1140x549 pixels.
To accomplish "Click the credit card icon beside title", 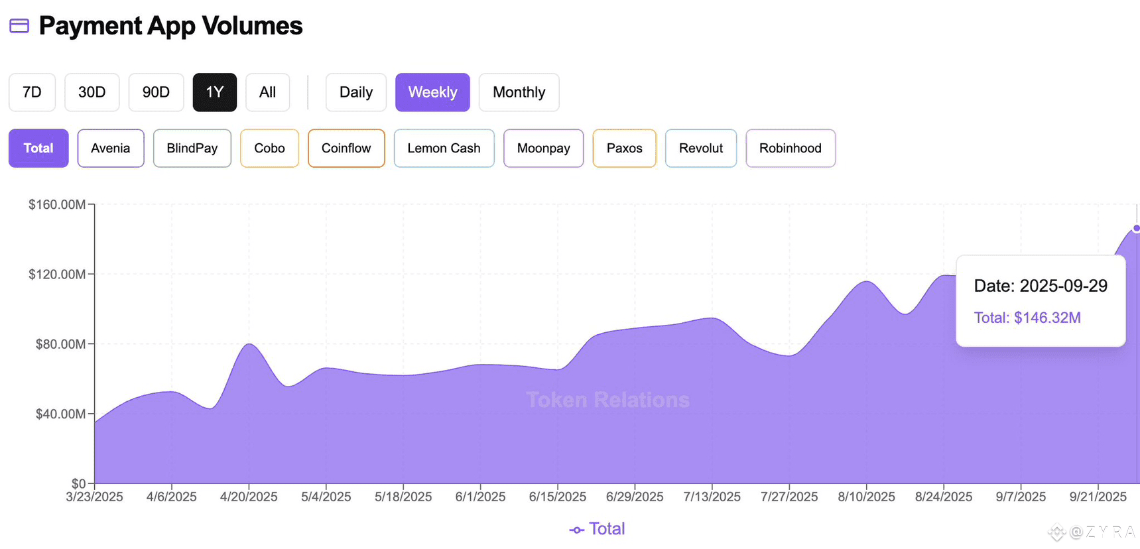I will pyautogui.click(x=19, y=26).
